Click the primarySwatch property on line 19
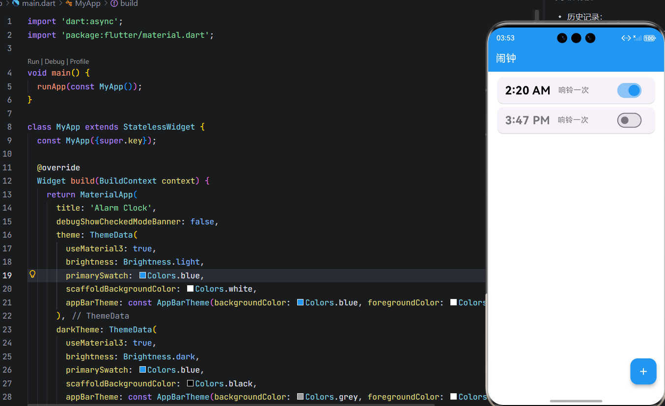Screen dimensions: 665x406 [x=97, y=275]
